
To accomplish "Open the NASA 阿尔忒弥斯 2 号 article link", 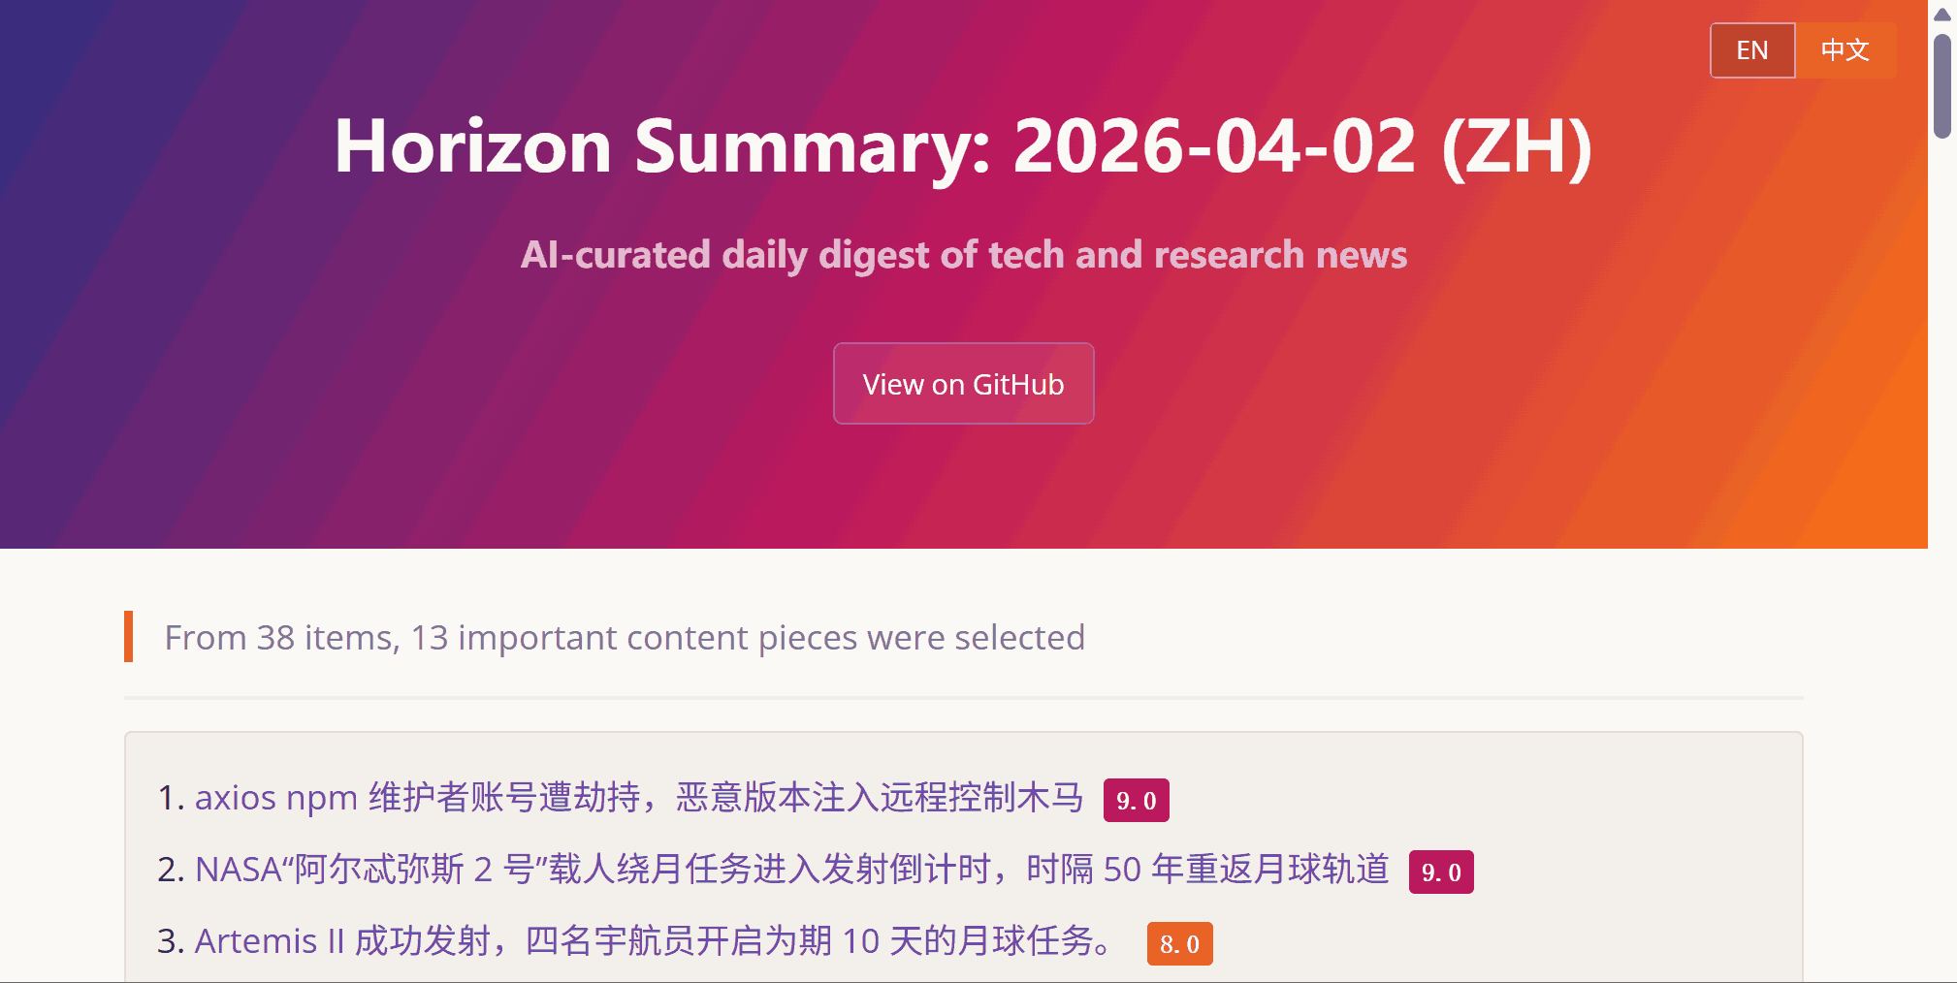I will point(791,870).
